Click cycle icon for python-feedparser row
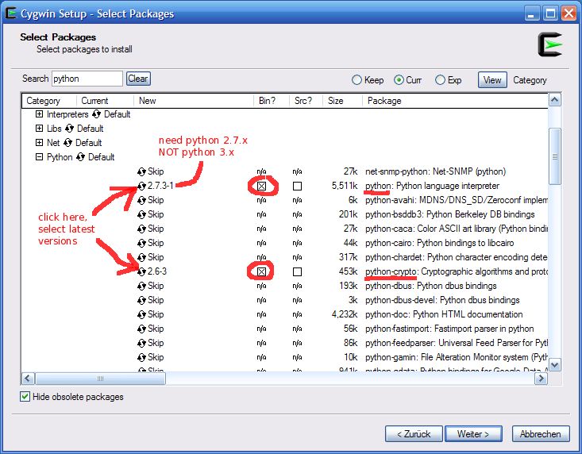 [x=141, y=343]
